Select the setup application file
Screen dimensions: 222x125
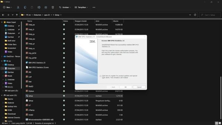[74, 96]
